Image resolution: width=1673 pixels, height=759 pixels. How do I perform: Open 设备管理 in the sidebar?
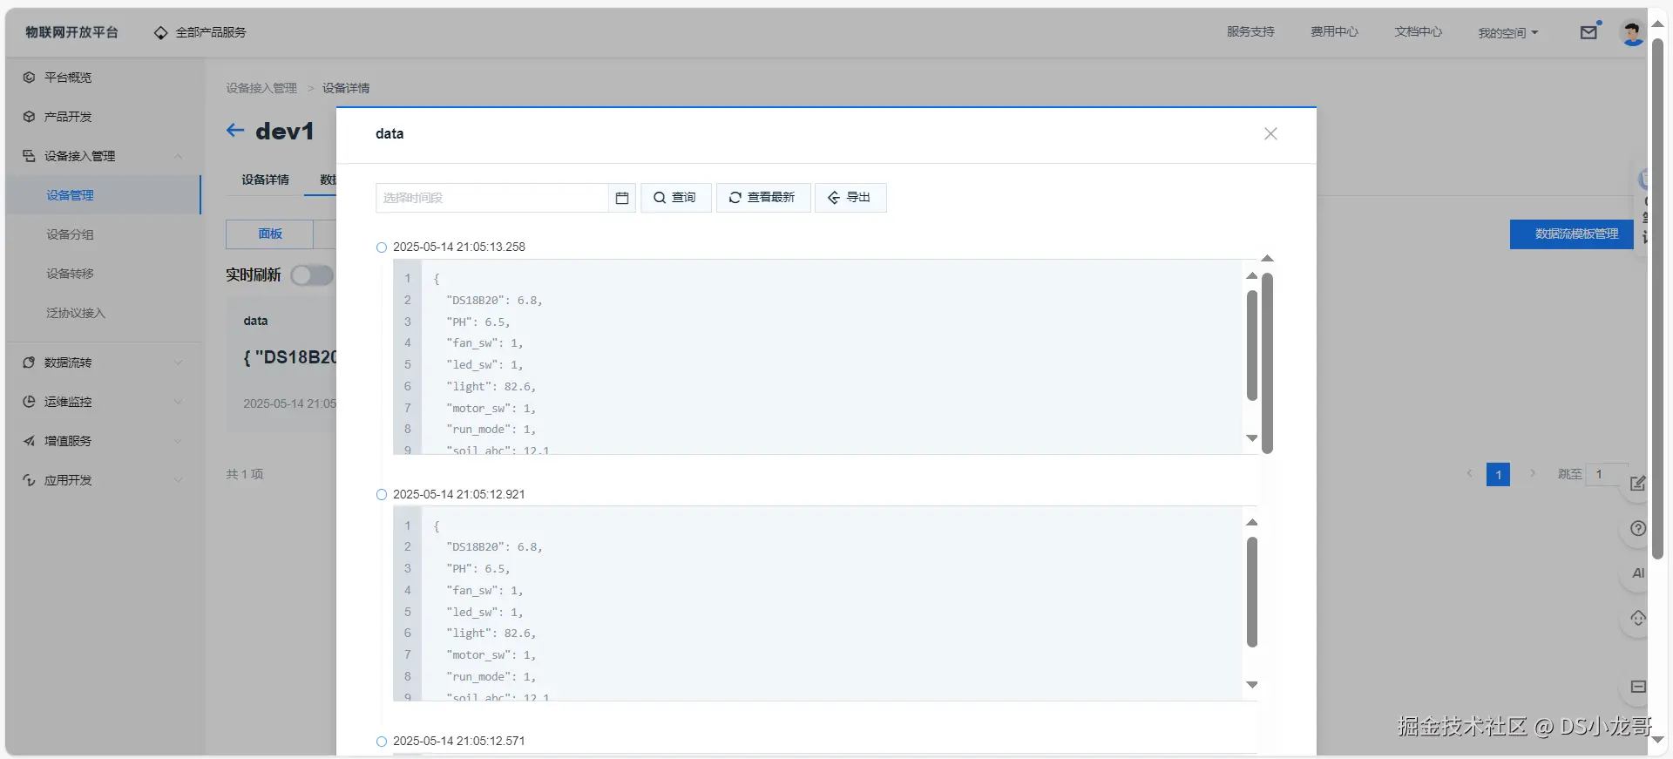(x=103, y=195)
